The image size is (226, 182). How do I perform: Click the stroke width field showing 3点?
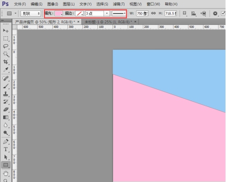click(94, 13)
